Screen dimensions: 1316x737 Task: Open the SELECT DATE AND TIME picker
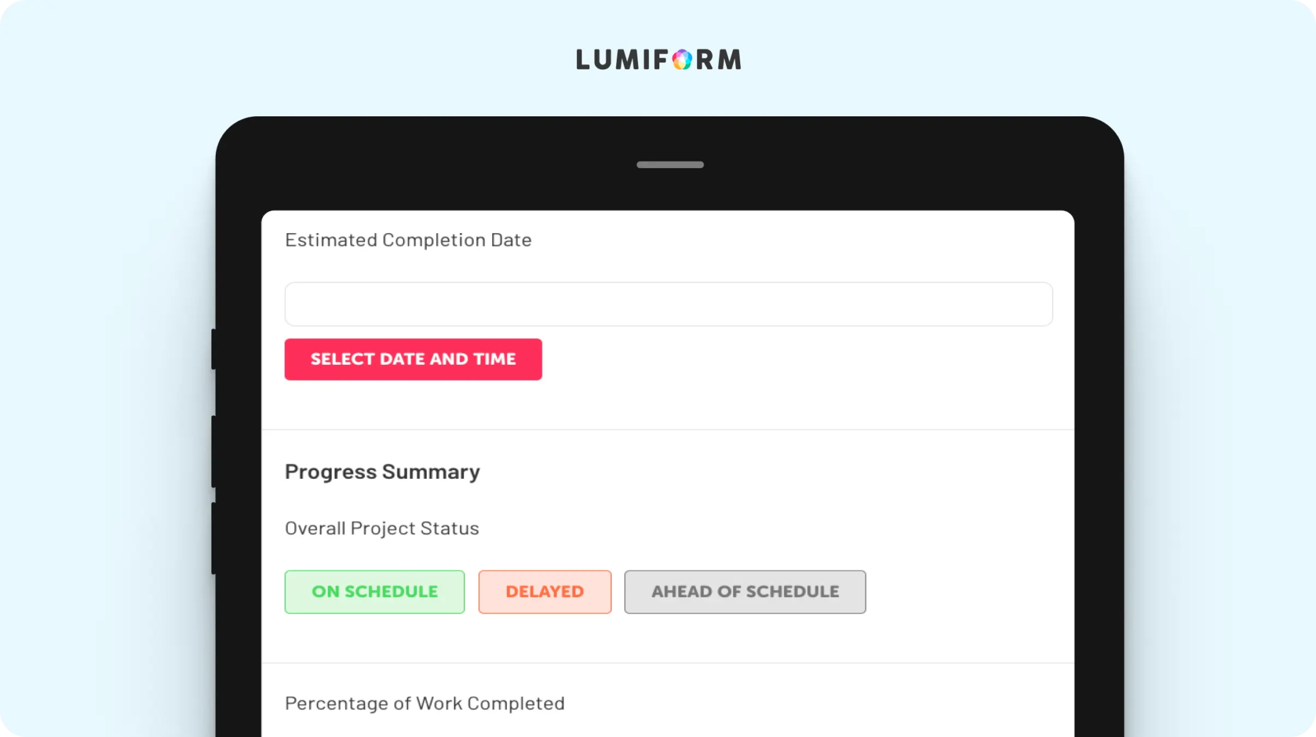tap(413, 360)
